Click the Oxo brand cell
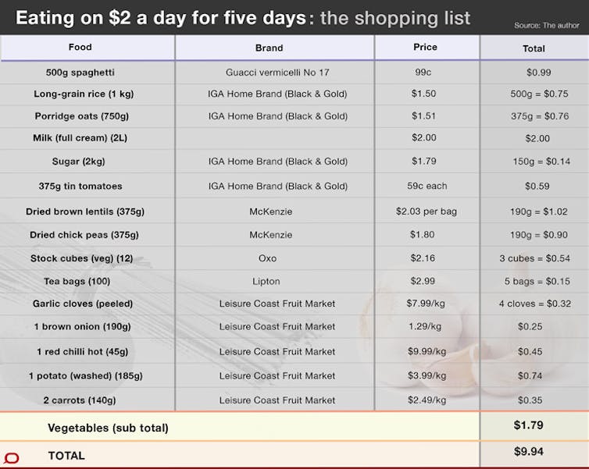 click(267, 258)
